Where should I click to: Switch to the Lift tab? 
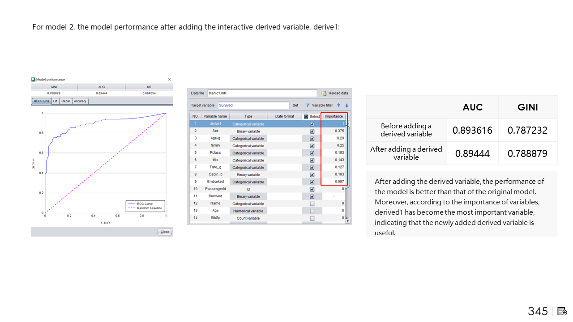click(56, 102)
